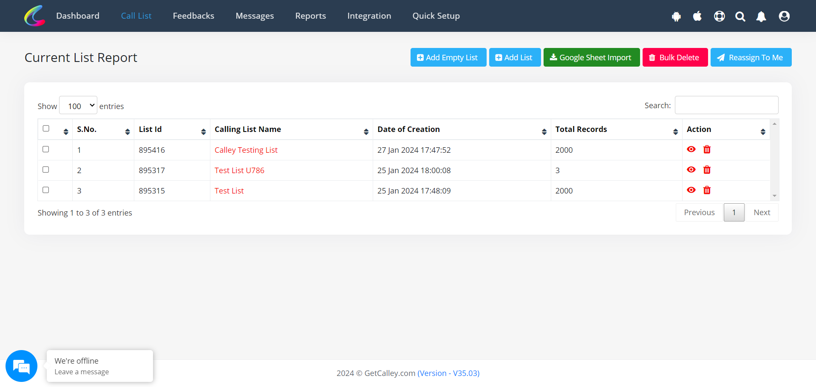
Task: Click the search magnifier icon in navbar
Action: pyautogui.click(x=740, y=17)
